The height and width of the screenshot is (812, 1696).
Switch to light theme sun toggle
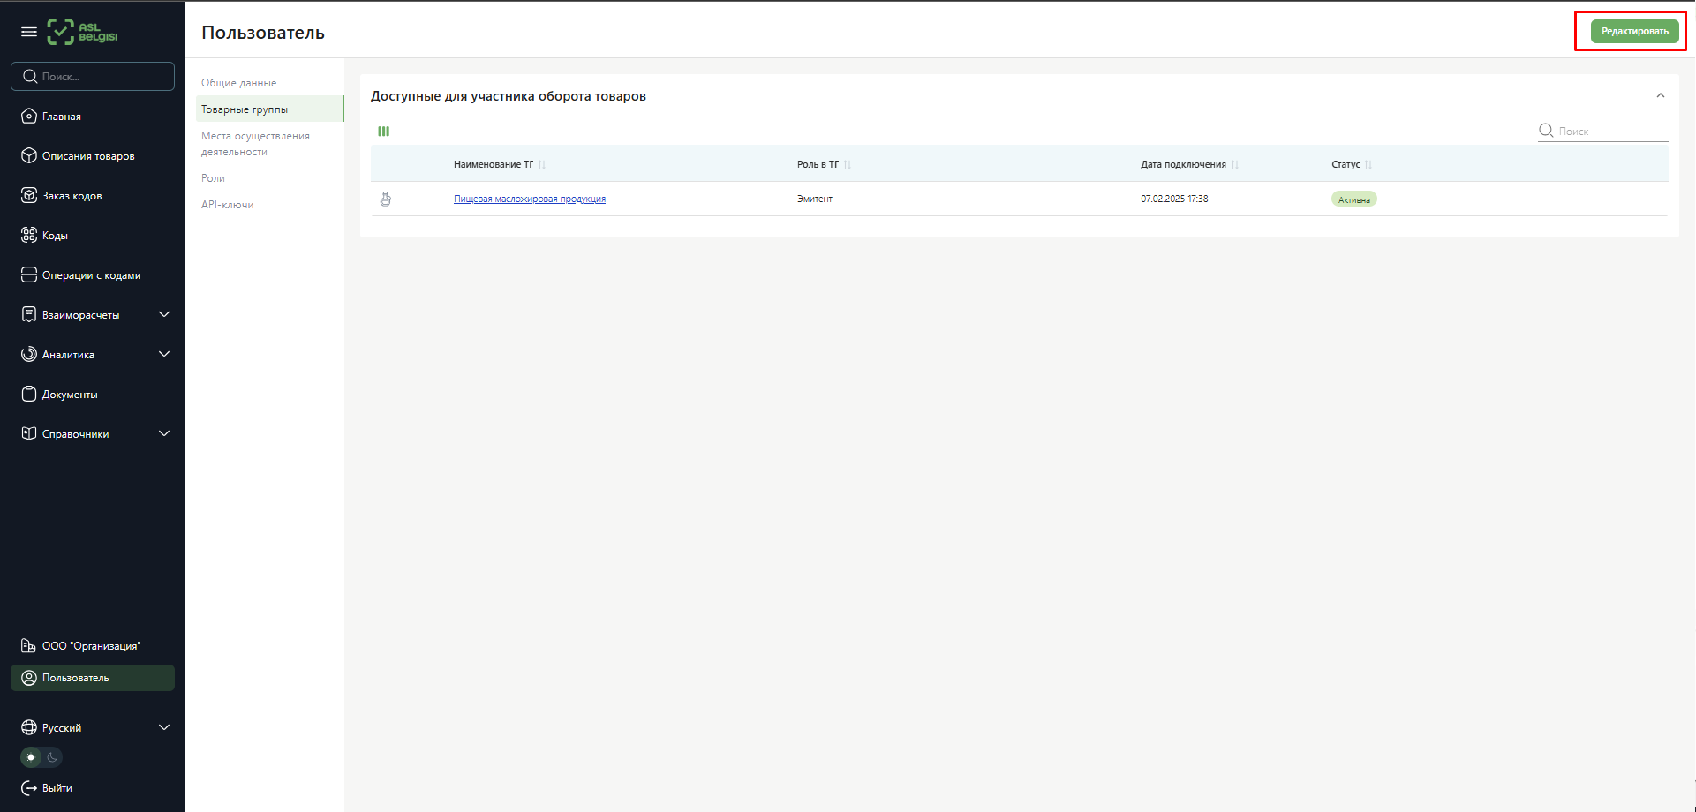32,757
